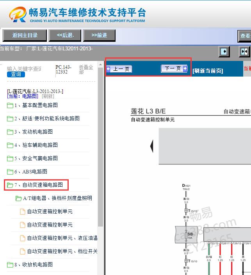
Task: Click the 刷新当前页 link
Action: 208,71
